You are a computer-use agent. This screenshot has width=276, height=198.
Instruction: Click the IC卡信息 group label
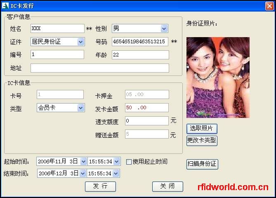[19, 83]
